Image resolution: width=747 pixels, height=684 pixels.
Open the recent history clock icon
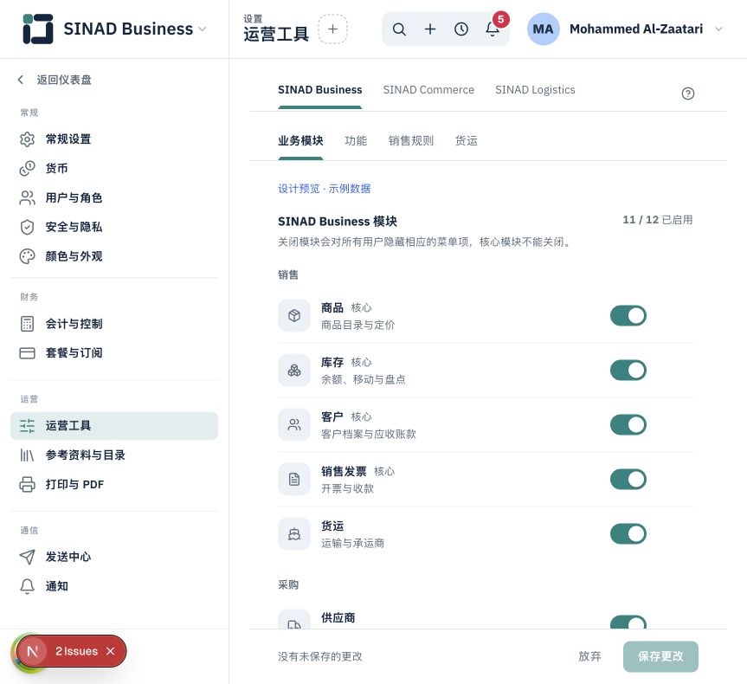461,29
